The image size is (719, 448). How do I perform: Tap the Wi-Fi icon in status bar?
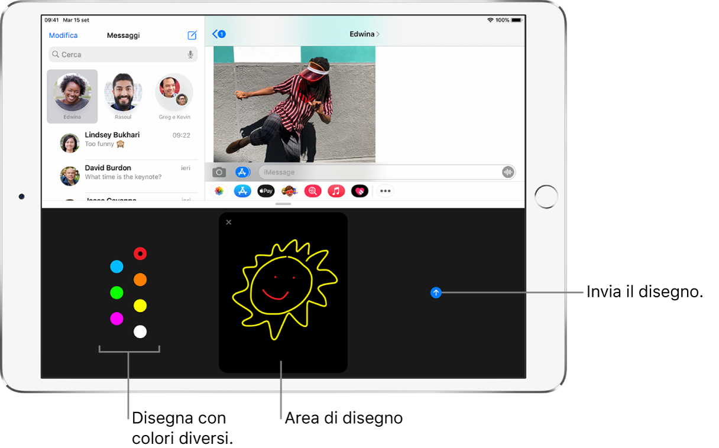click(490, 20)
